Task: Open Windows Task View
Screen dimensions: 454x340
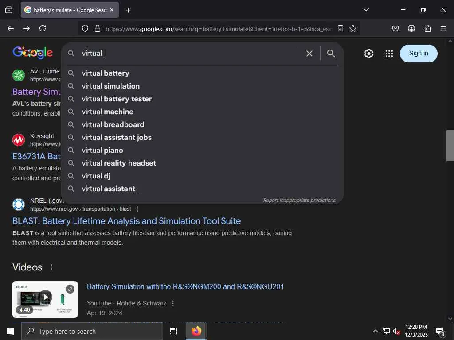Action: pos(174,331)
